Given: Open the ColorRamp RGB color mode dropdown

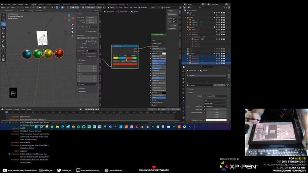Looking at the screenshot, I should click(125, 55).
